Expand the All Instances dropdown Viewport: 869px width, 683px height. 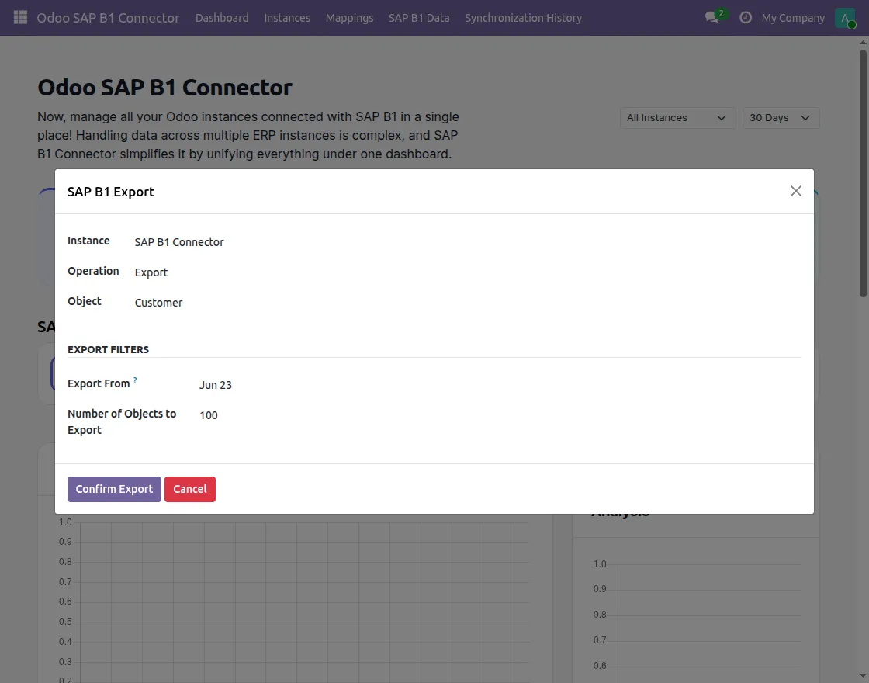(678, 117)
